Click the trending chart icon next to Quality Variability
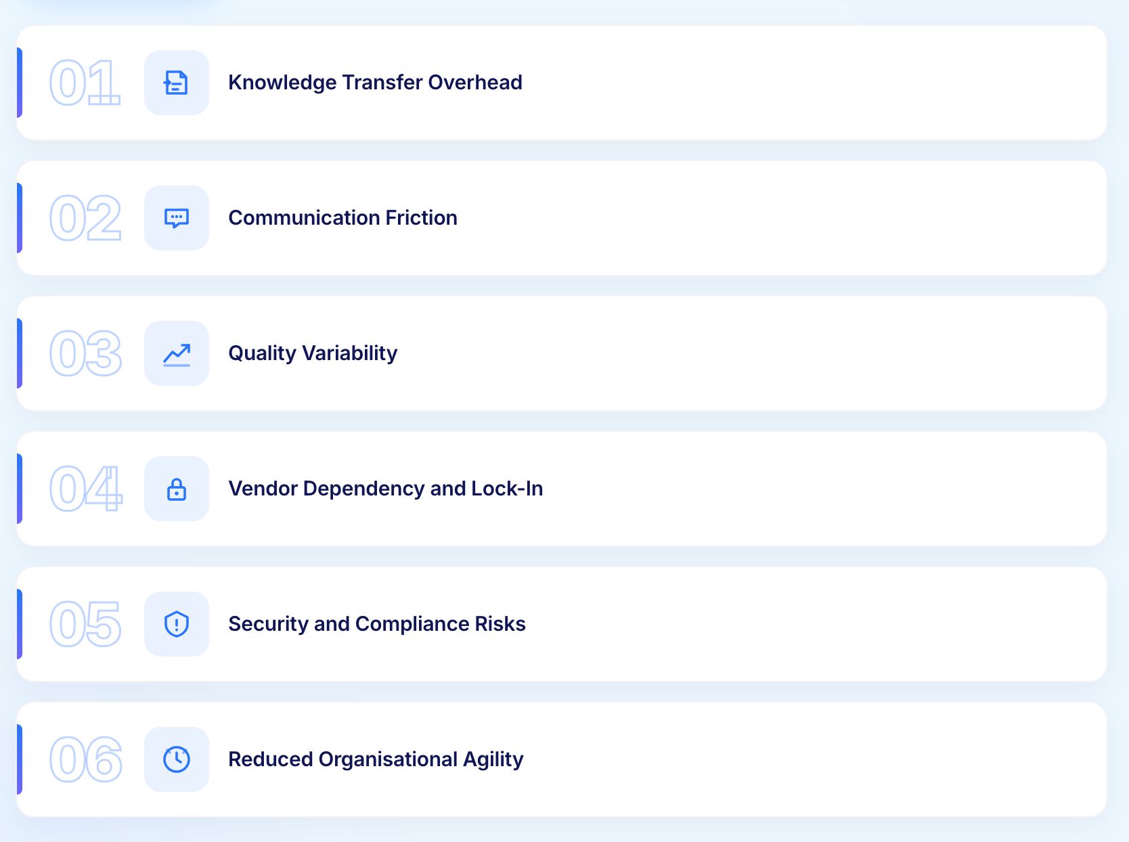 coord(176,353)
